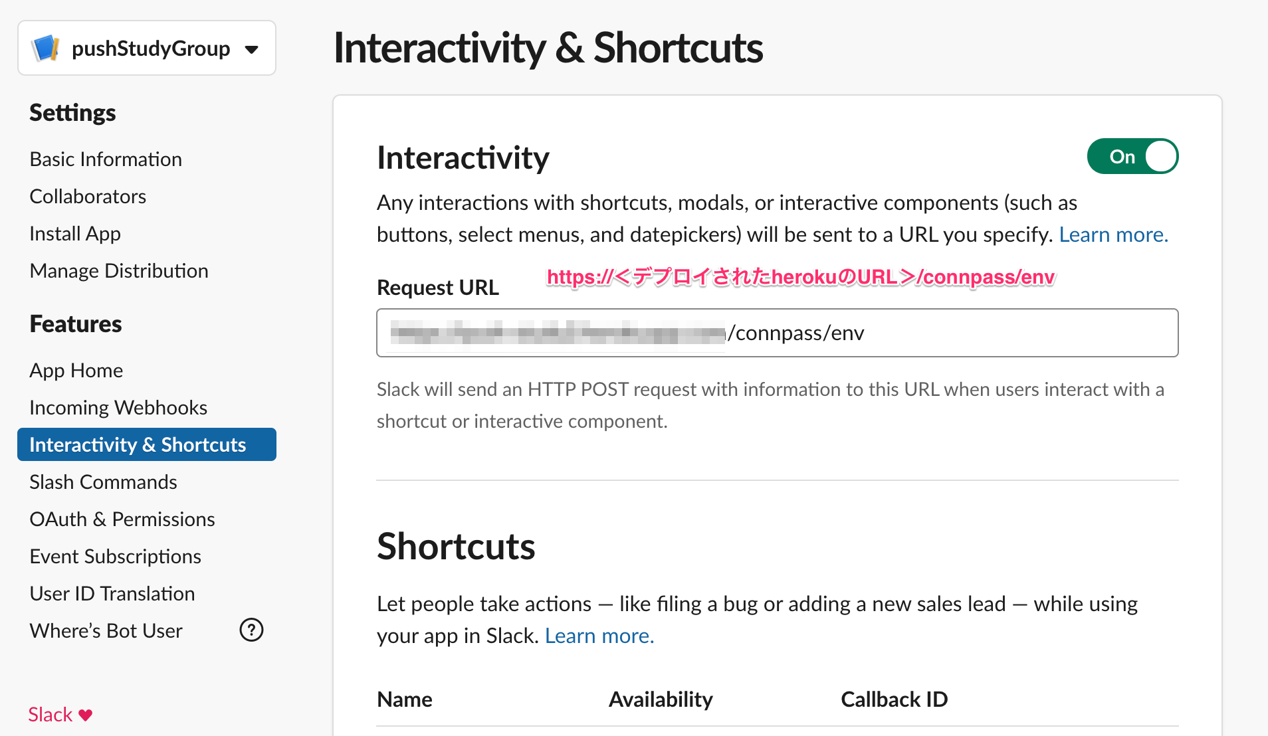Select Interactivity & Shortcuts sidebar item
Screen dimensions: 1268x736
pos(147,444)
